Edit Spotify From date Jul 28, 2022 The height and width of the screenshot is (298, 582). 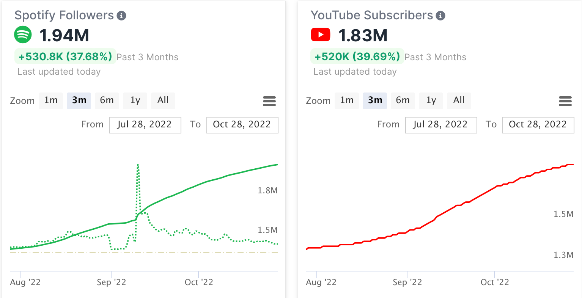click(x=145, y=125)
